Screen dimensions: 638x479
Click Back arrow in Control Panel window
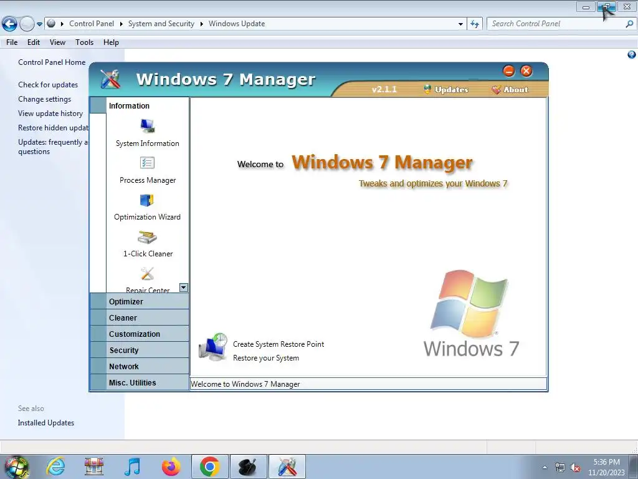(10, 24)
